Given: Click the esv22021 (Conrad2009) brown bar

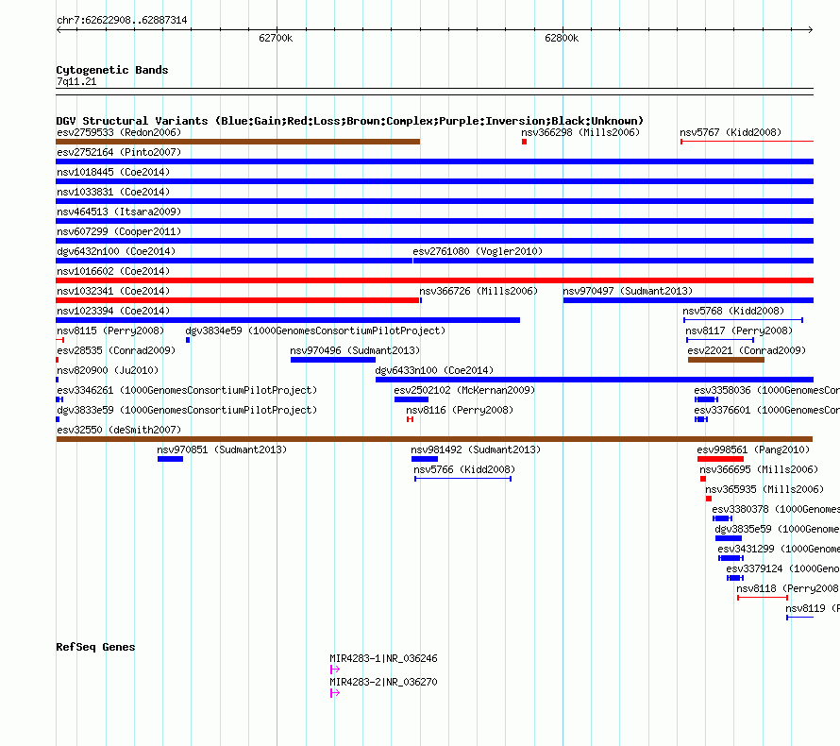Looking at the screenshot, I should (726, 360).
